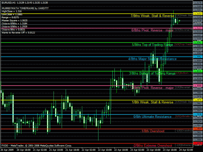203x152 pixels.
Task: Click the 1.3046 price scale value
Action: pos(198,64)
